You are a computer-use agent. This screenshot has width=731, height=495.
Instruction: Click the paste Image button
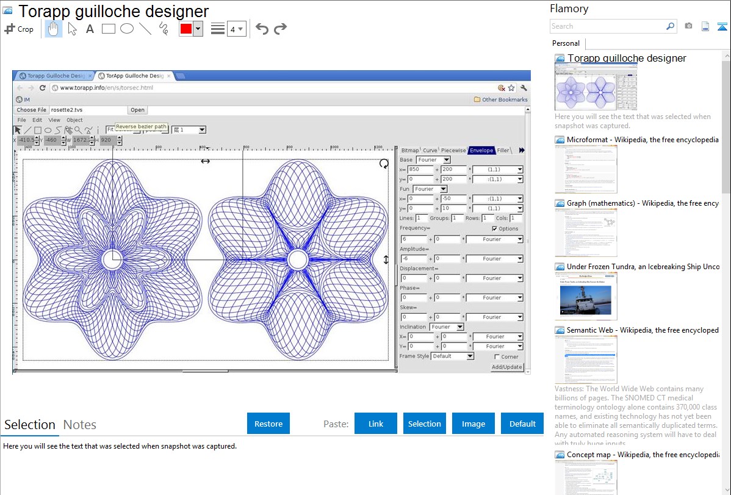click(474, 424)
